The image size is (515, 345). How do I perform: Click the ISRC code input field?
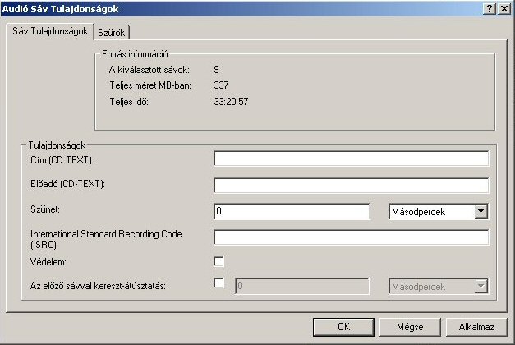pyautogui.click(x=351, y=237)
